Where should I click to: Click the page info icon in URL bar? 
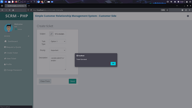pos(31,10)
